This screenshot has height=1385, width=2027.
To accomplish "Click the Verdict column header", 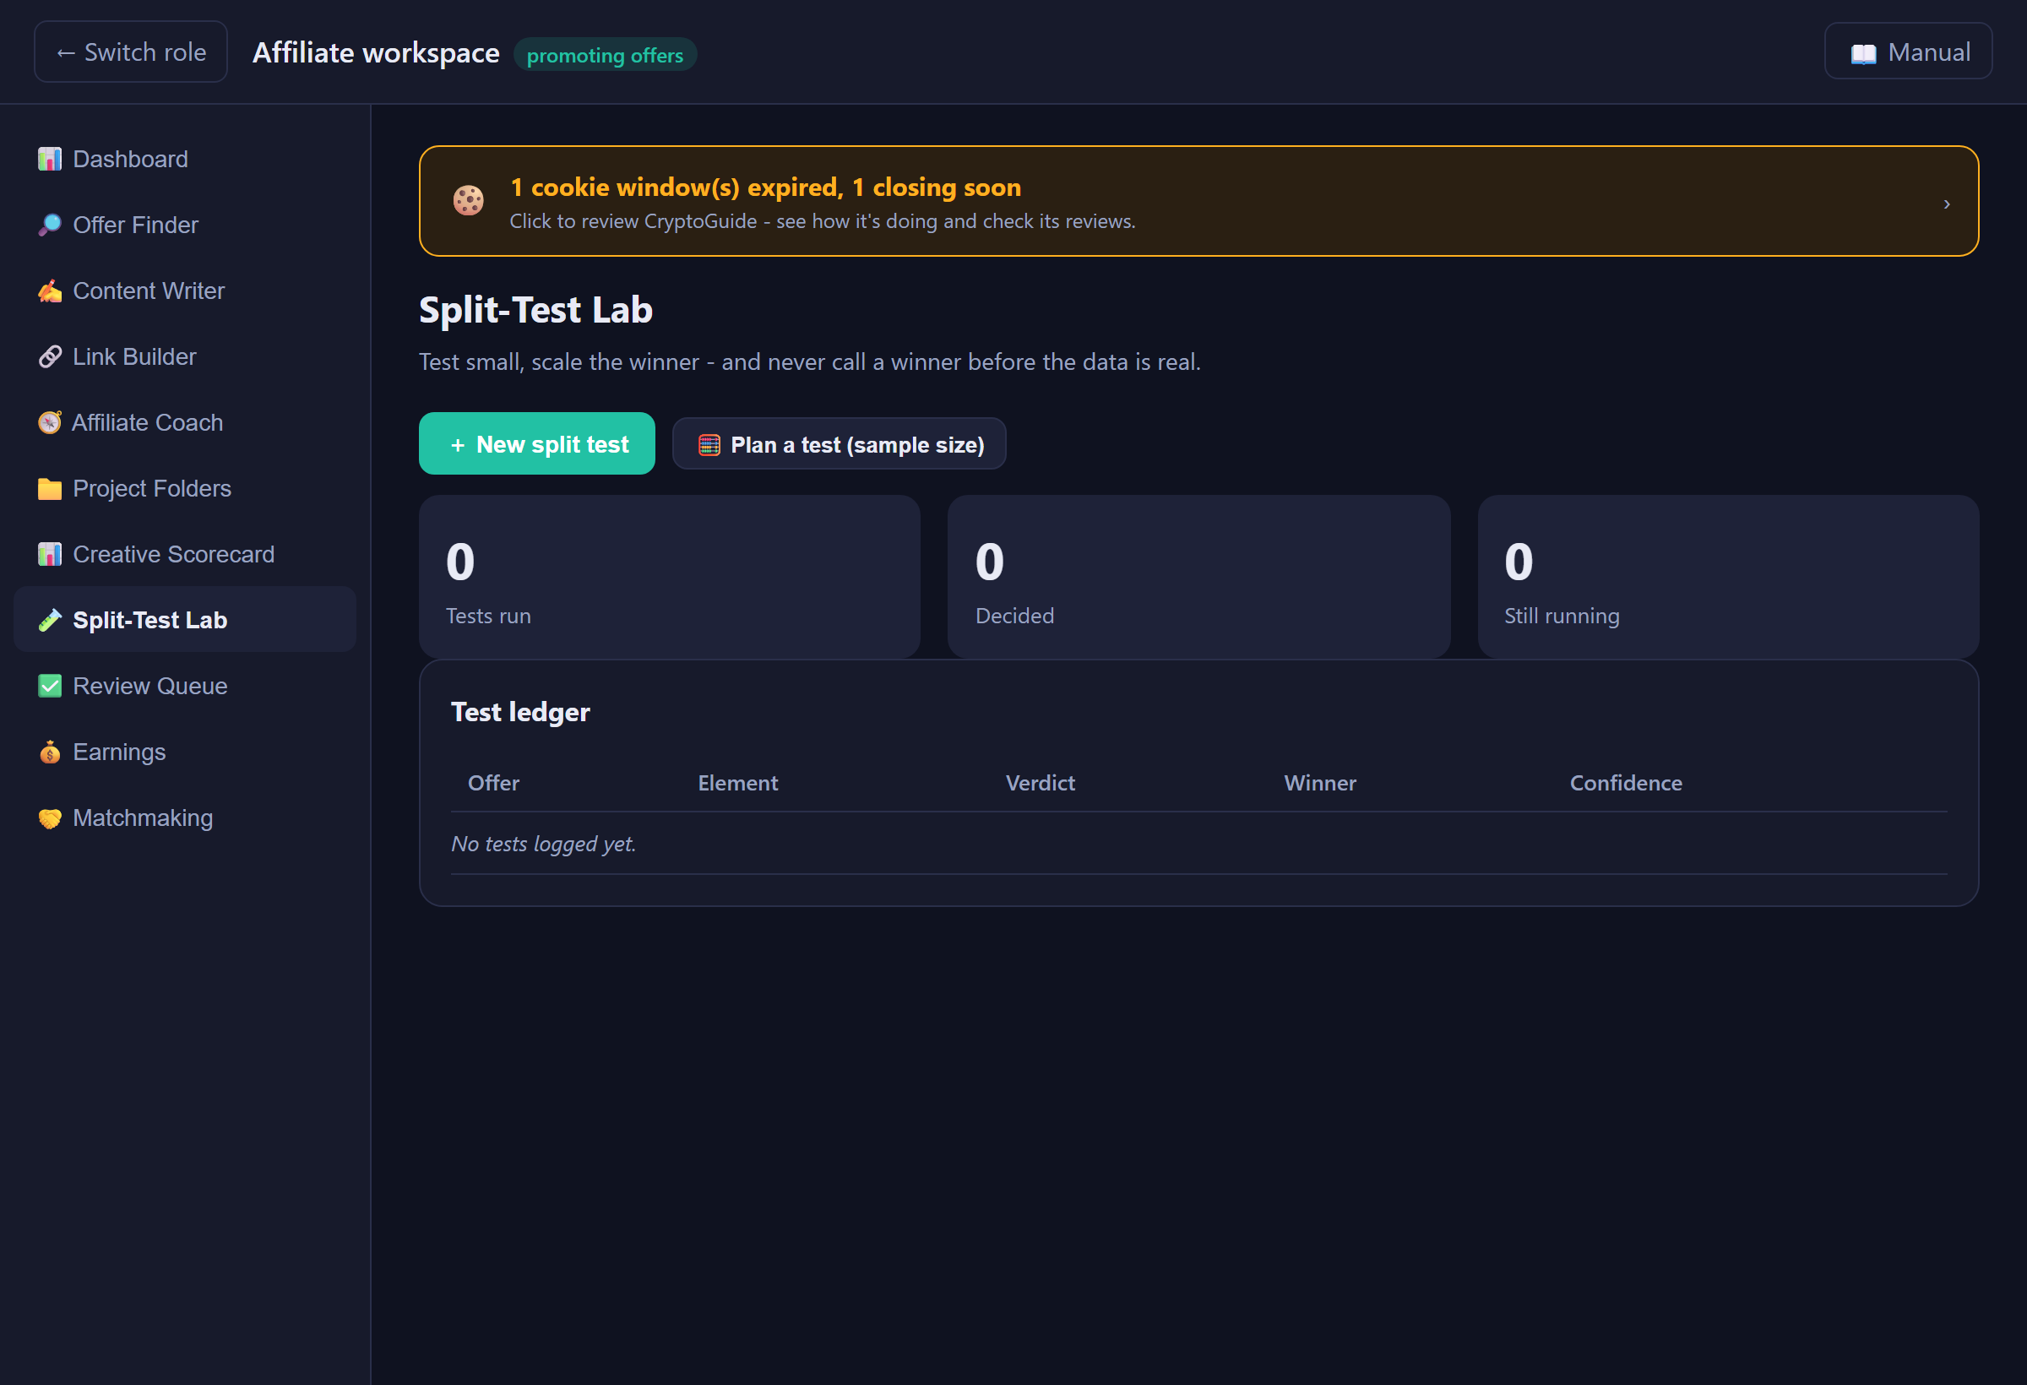I will click(x=1040, y=782).
